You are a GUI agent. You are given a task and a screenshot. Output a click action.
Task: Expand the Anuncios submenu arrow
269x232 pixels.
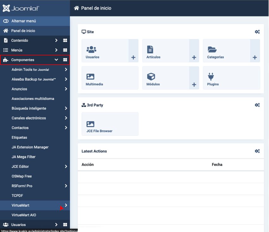tap(66, 89)
